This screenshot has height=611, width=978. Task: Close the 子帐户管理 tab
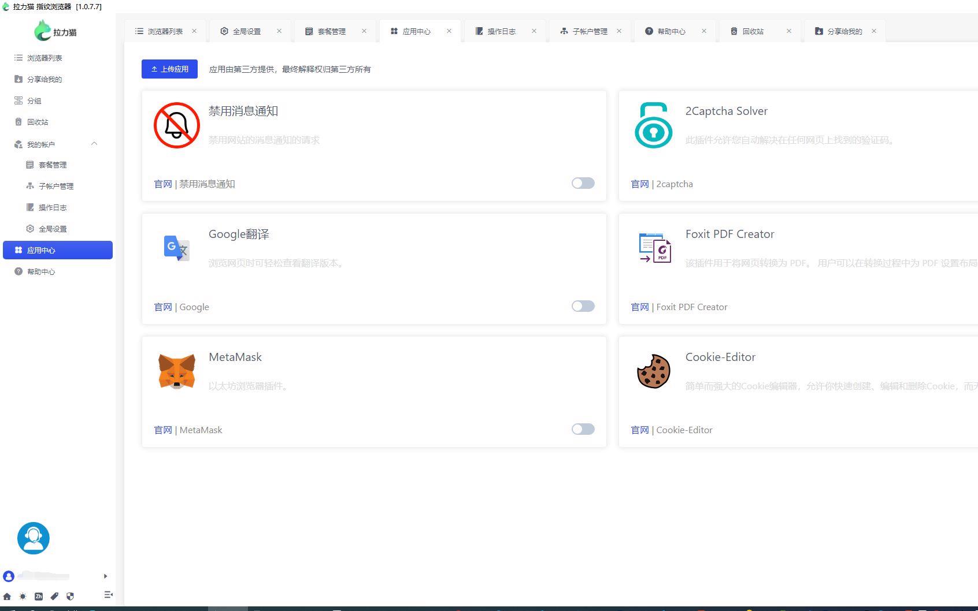coord(619,31)
